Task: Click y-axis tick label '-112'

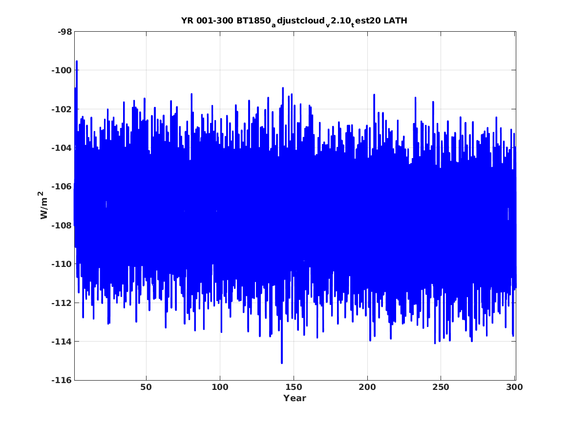Action: [62, 303]
